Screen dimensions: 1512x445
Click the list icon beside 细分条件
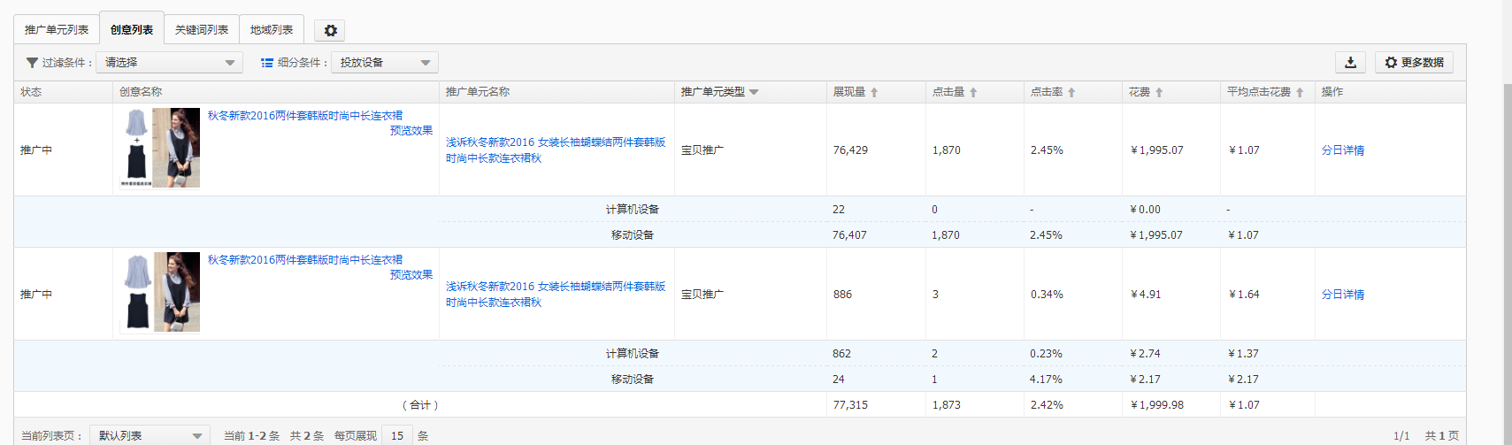pos(266,63)
